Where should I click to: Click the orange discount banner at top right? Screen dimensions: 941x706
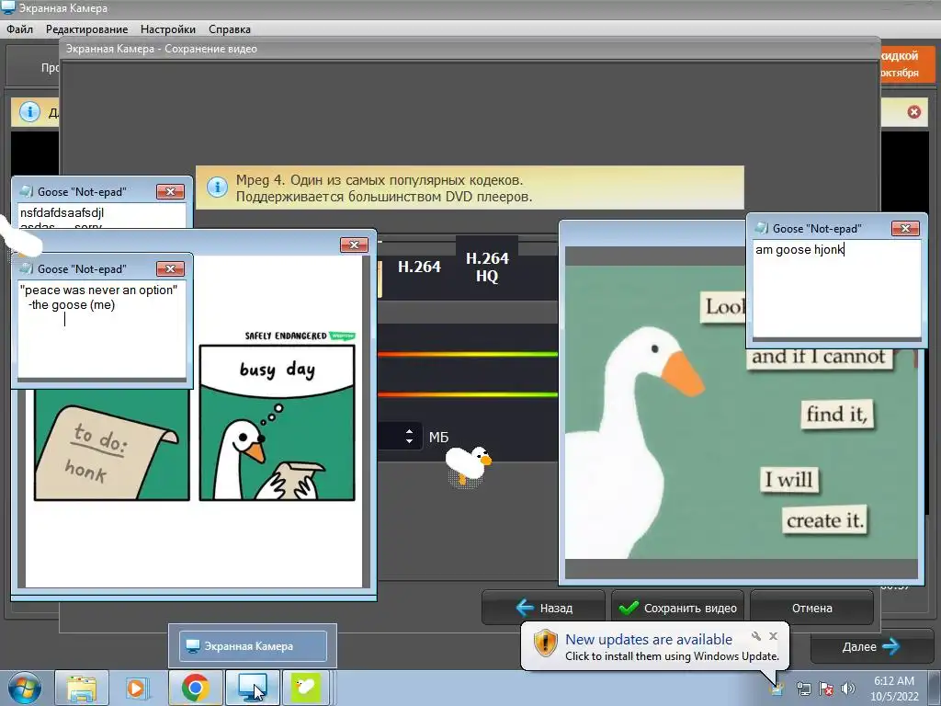click(x=907, y=63)
